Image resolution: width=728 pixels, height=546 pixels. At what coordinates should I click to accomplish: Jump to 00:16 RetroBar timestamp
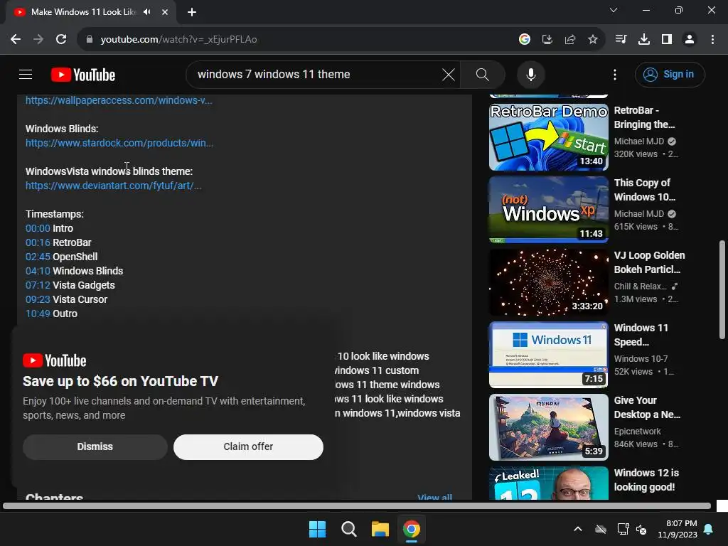(x=38, y=242)
